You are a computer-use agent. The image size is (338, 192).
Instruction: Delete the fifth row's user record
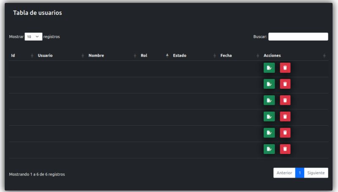285,133
